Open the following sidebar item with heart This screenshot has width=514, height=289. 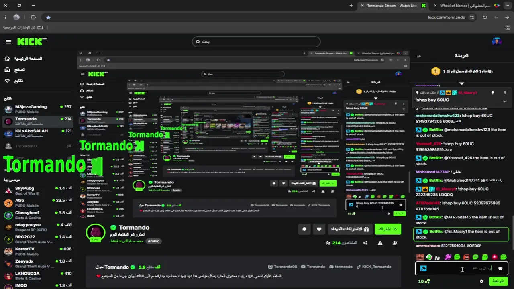coord(14,81)
